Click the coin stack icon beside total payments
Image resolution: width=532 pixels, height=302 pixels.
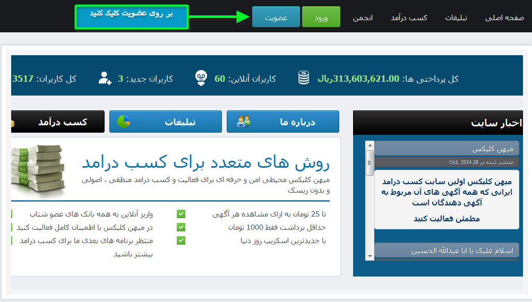pyautogui.click(x=303, y=78)
